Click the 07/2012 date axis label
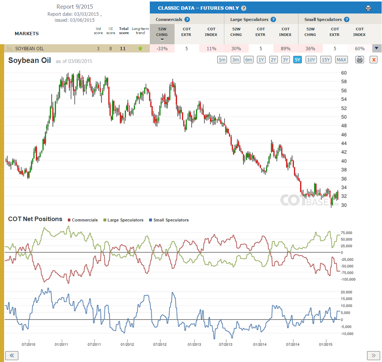Viewport: 382px width, 362px height. tap(160, 344)
